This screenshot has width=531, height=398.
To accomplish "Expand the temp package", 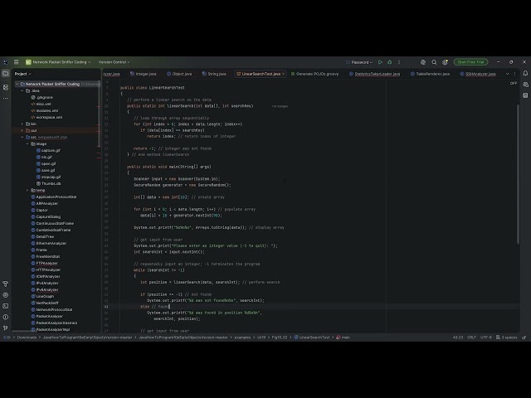I will tap(27, 190).
